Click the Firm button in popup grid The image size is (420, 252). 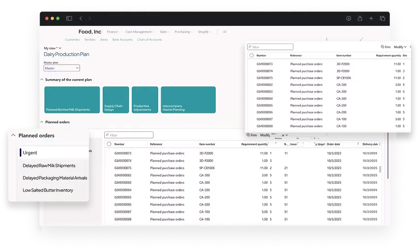pos(385,47)
